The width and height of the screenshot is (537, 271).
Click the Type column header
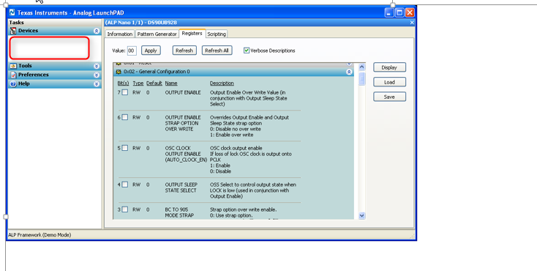coord(138,83)
